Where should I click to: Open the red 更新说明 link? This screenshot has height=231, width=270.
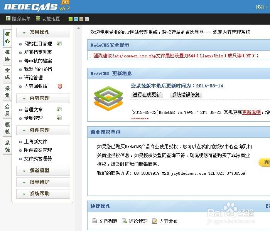tap(251, 112)
